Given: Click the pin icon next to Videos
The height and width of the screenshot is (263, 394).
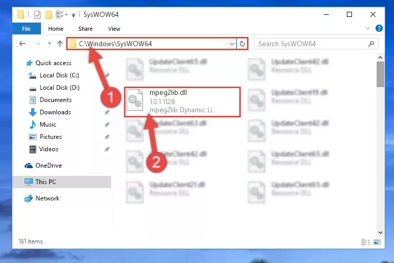Looking at the screenshot, I should click(x=107, y=149).
